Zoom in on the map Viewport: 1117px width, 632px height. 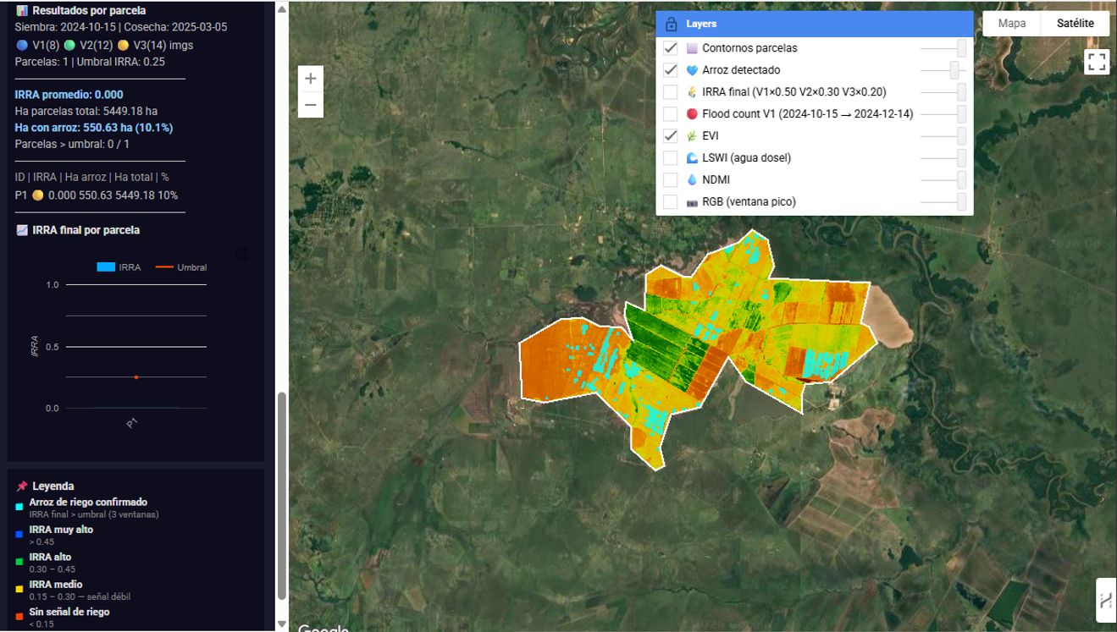click(x=311, y=79)
